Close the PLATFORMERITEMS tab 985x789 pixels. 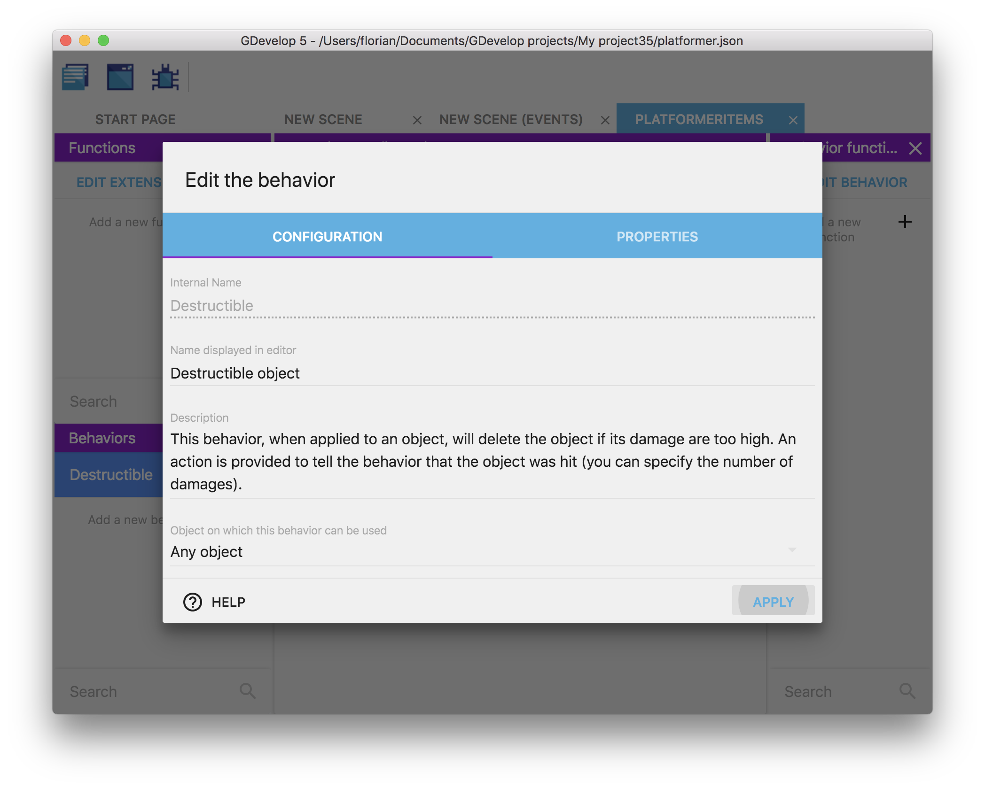pyautogui.click(x=793, y=120)
